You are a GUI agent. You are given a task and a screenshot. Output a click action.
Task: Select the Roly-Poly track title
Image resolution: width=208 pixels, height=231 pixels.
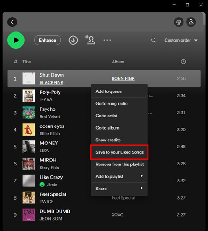(50, 92)
